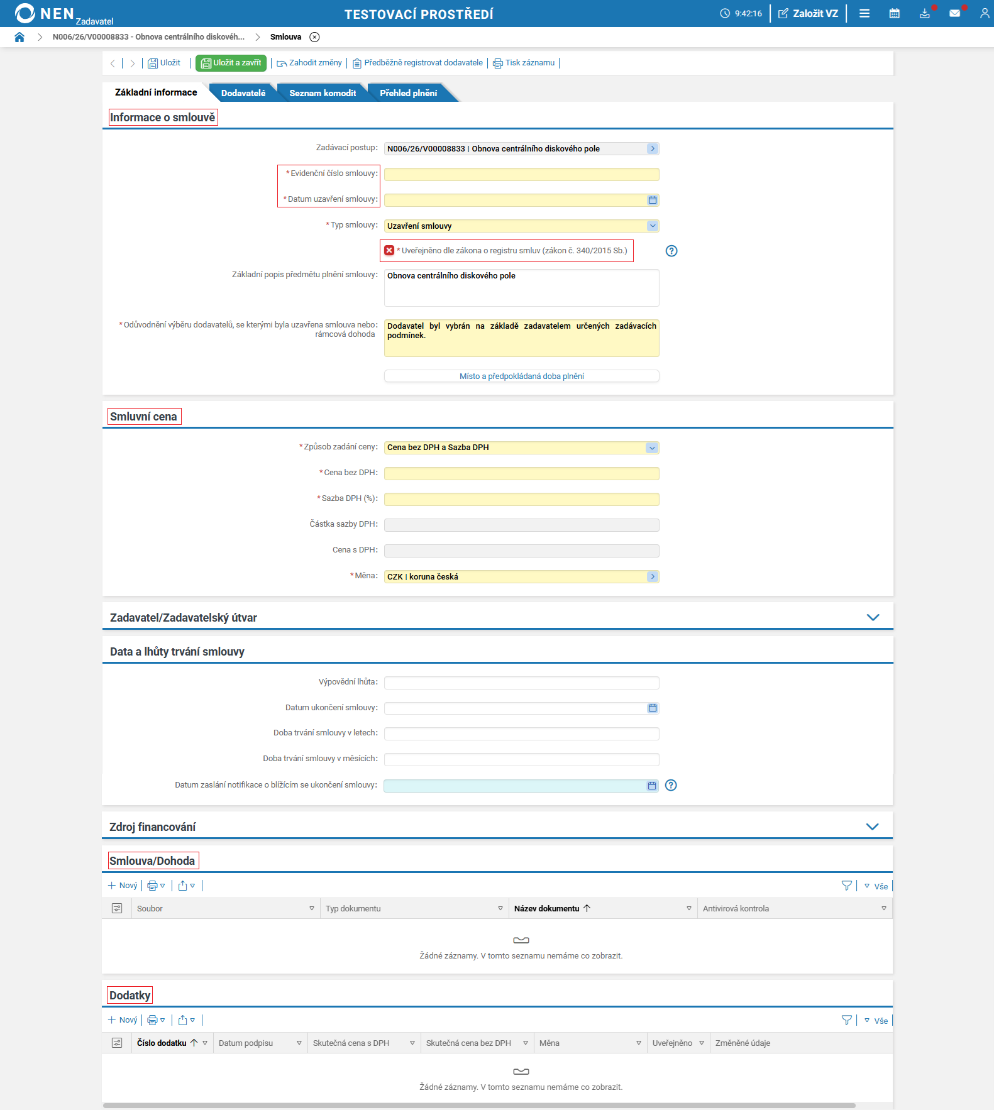
Task: Open date picker for Datum ukončení smlouvy
Action: [653, 708]
